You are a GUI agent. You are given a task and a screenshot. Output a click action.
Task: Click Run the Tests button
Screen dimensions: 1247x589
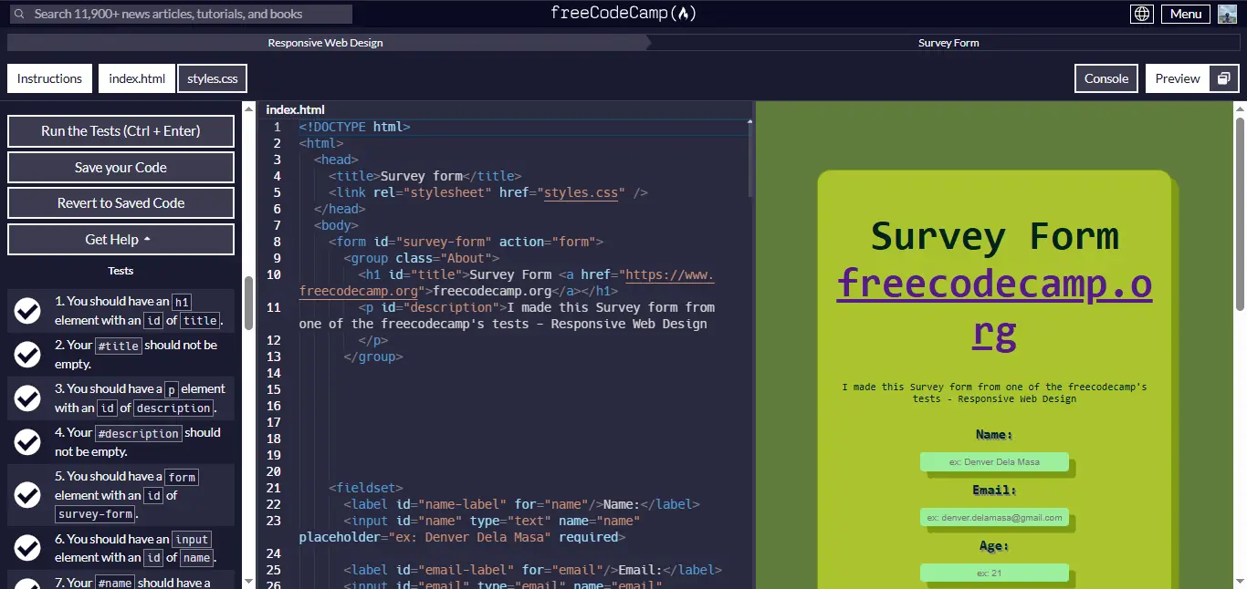[121, 130]
